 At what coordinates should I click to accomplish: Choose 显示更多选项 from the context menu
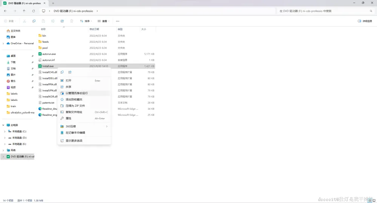(84, 141)
